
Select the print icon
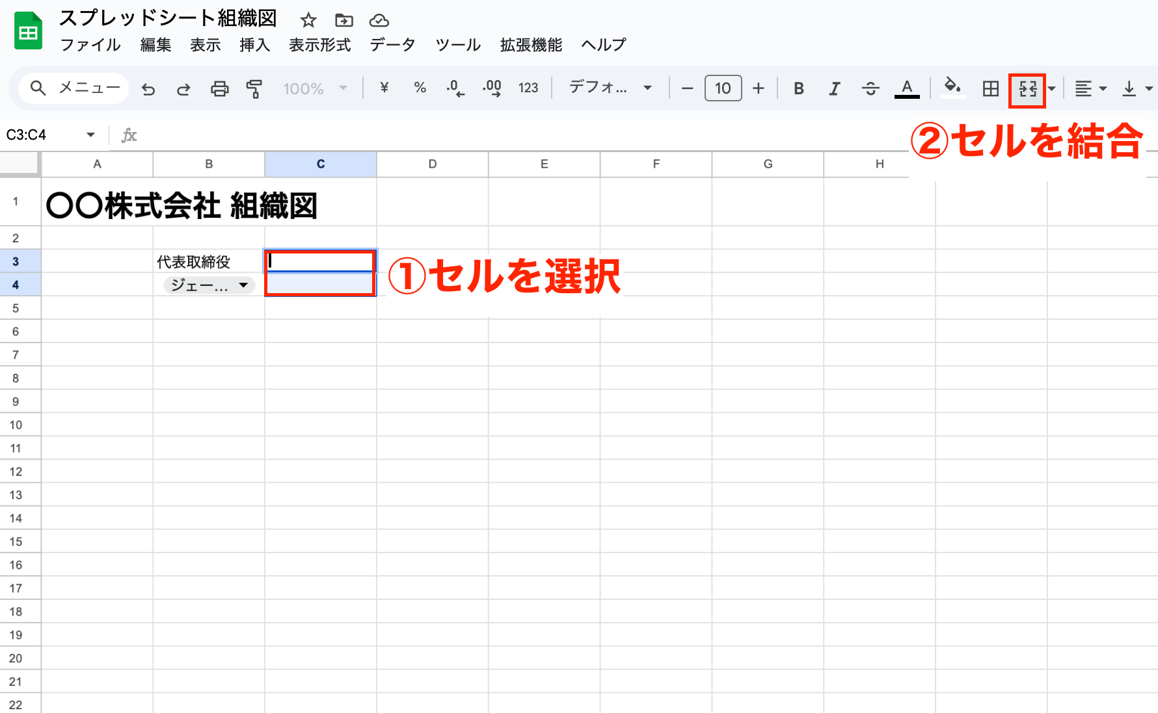pos(219,89)
